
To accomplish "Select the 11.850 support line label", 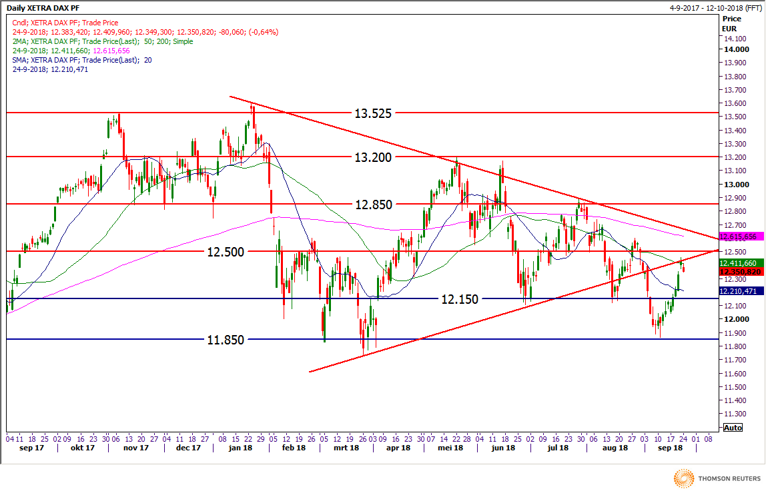I will [225, 339].
